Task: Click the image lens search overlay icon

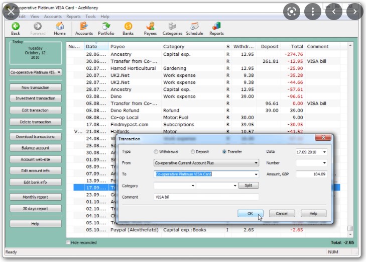Action: (292, 12)
